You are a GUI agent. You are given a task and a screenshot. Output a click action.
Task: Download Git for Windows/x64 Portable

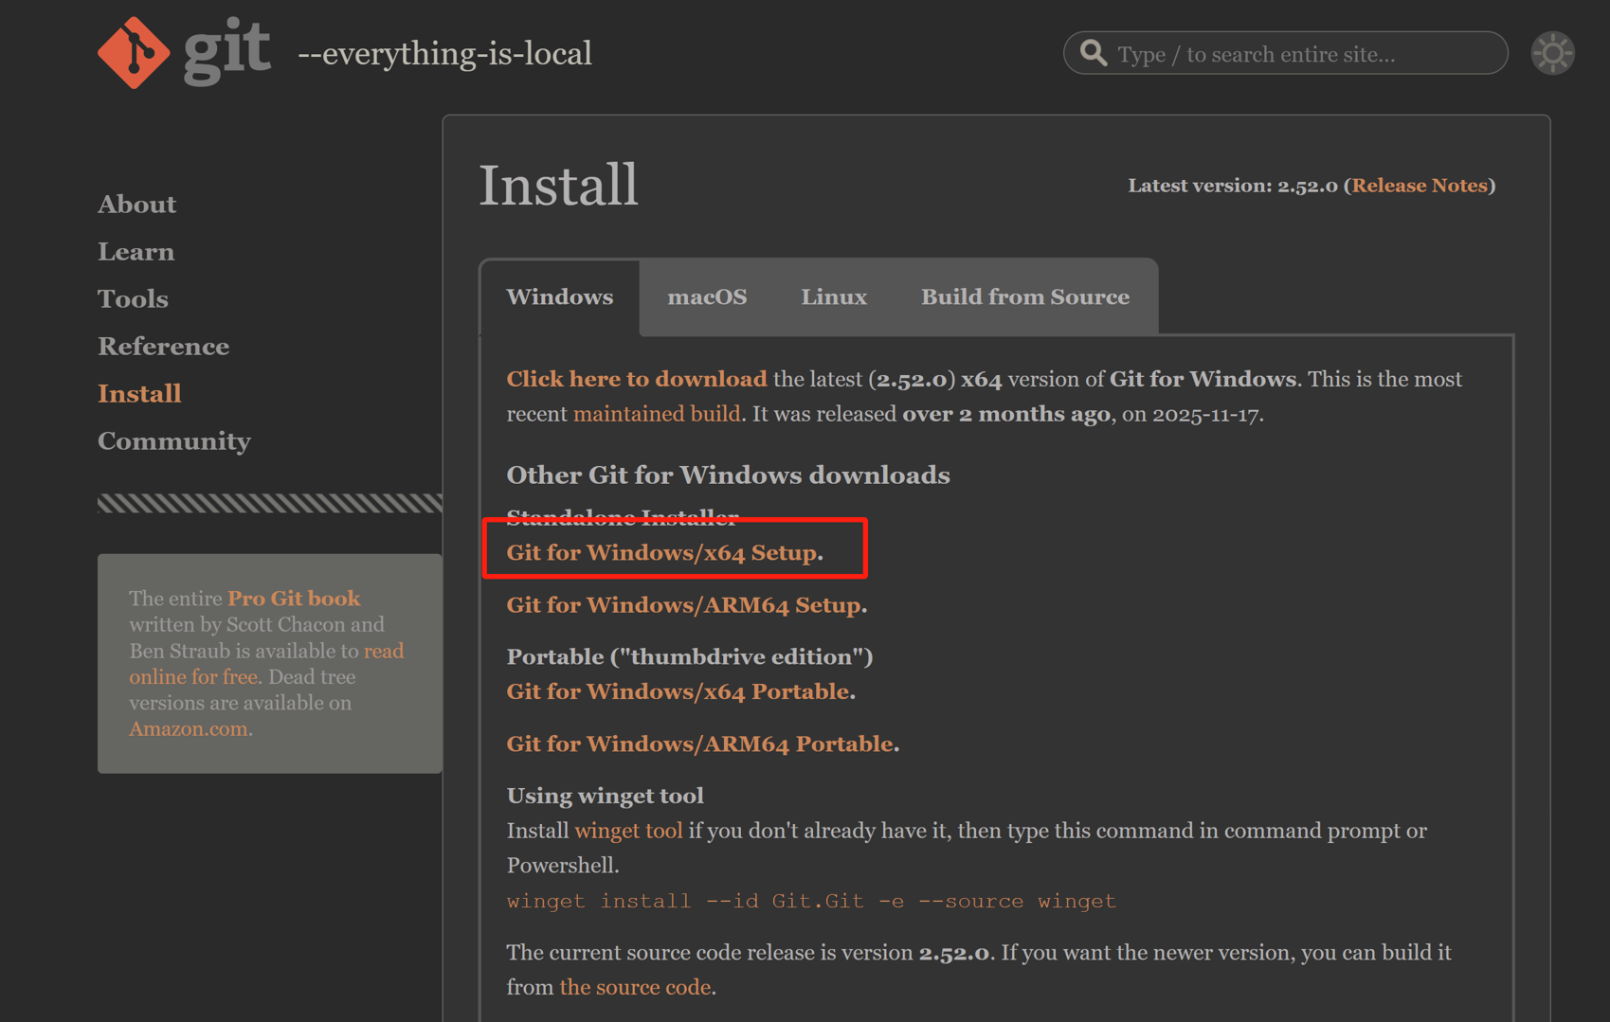click(678, 691)
